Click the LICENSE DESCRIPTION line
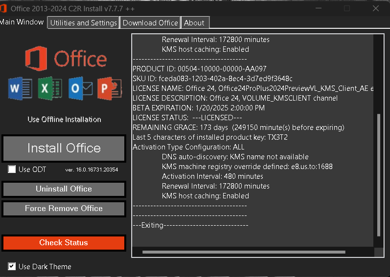This screenshot has height=277, width=390. click(235, 98)
